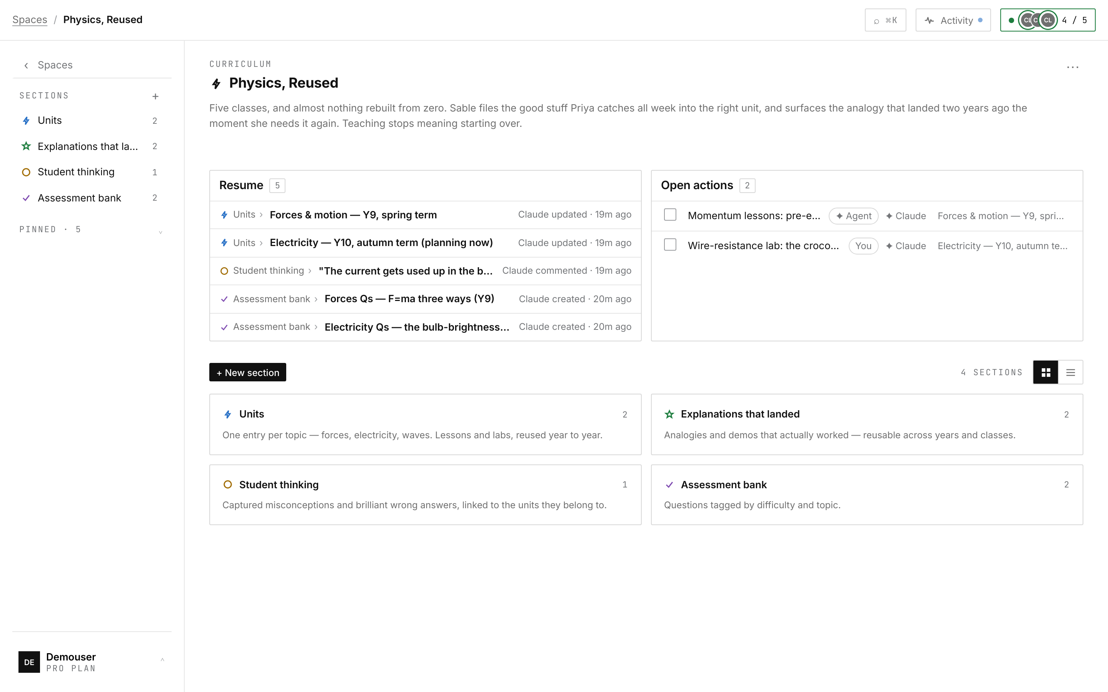
Task: Select Student thinking in sidebar
Action: [x=92, y=172]
